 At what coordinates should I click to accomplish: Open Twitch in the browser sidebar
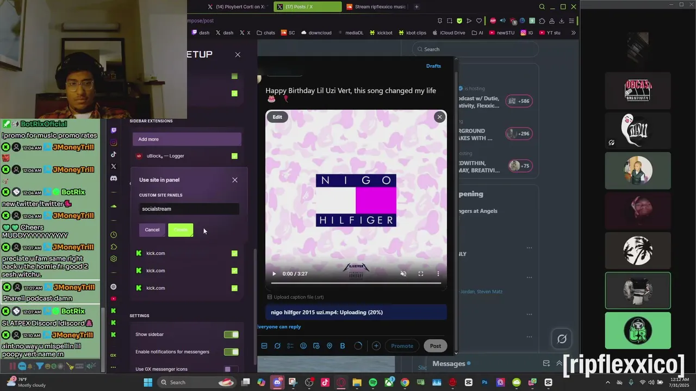(114, 130)
